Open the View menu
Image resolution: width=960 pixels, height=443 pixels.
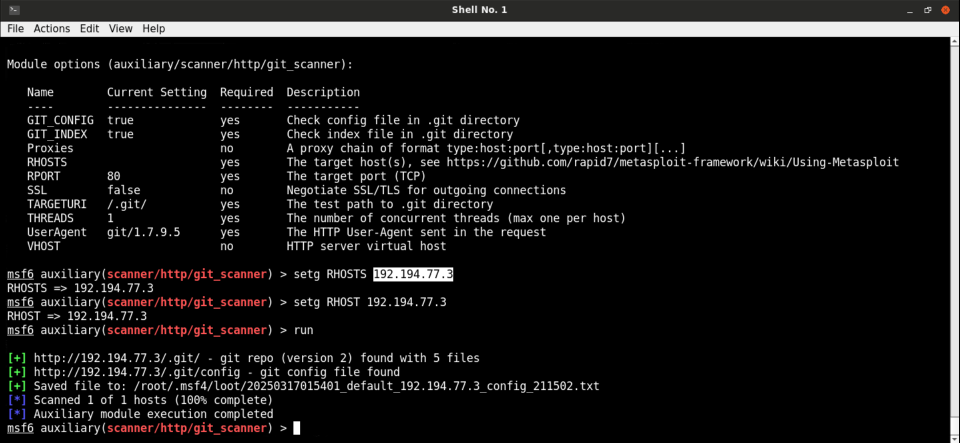pos(120,28)
